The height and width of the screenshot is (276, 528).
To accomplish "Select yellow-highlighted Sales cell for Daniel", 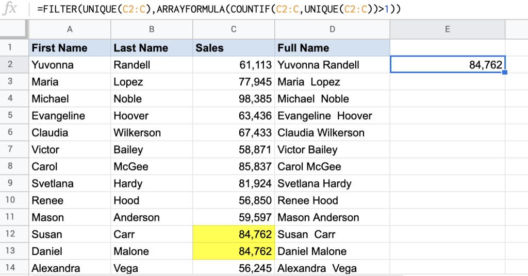I will [234, 251].
